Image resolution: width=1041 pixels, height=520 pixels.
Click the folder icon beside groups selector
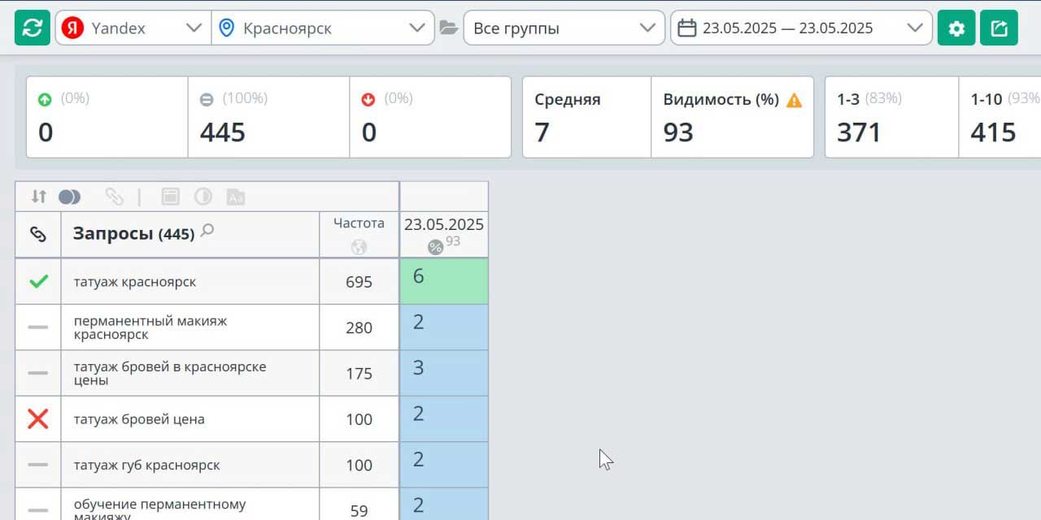pos(448,28)
